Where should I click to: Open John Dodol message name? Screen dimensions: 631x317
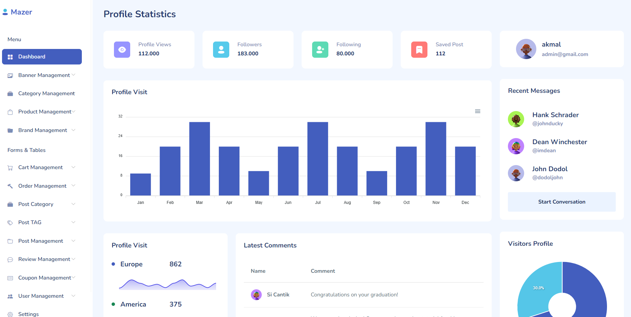pyautogui.click(x=550, y=169)
